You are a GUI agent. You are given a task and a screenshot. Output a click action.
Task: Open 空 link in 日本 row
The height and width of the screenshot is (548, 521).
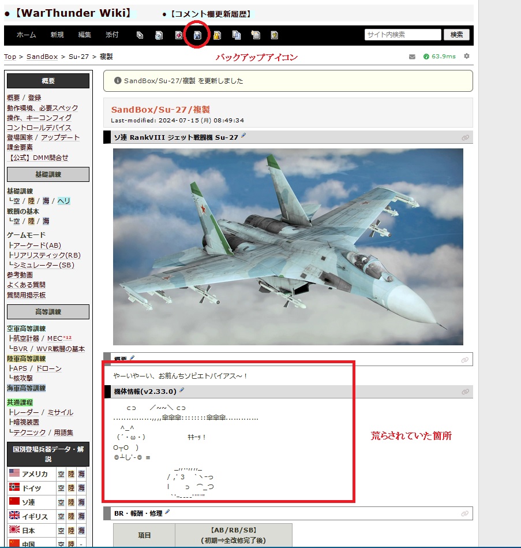61,530
